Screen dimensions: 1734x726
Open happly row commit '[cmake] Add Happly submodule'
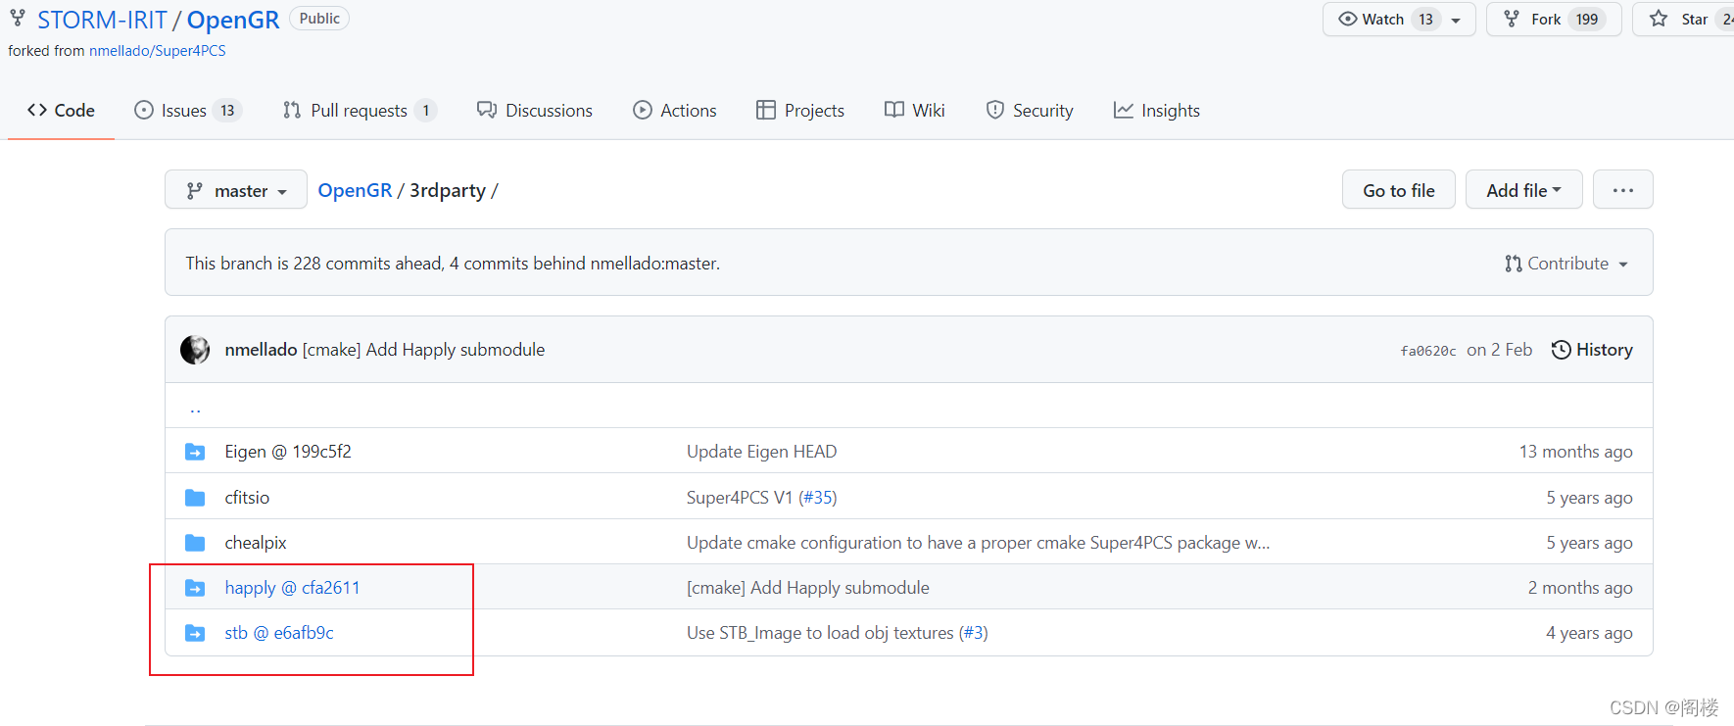click(x=808, y=588)
